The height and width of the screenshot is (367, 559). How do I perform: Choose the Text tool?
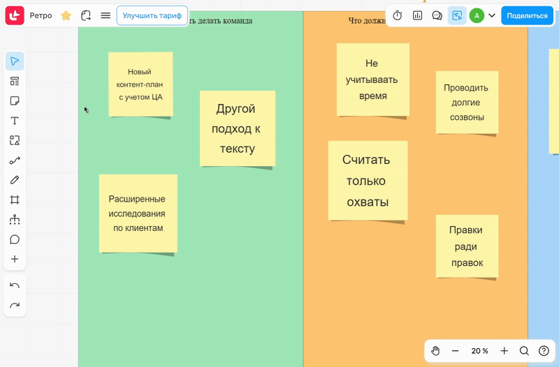point(15,121)
